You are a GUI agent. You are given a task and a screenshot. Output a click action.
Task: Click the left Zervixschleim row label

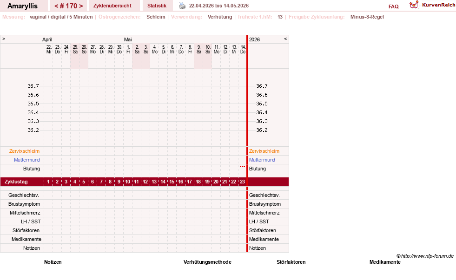click(25, 151)
